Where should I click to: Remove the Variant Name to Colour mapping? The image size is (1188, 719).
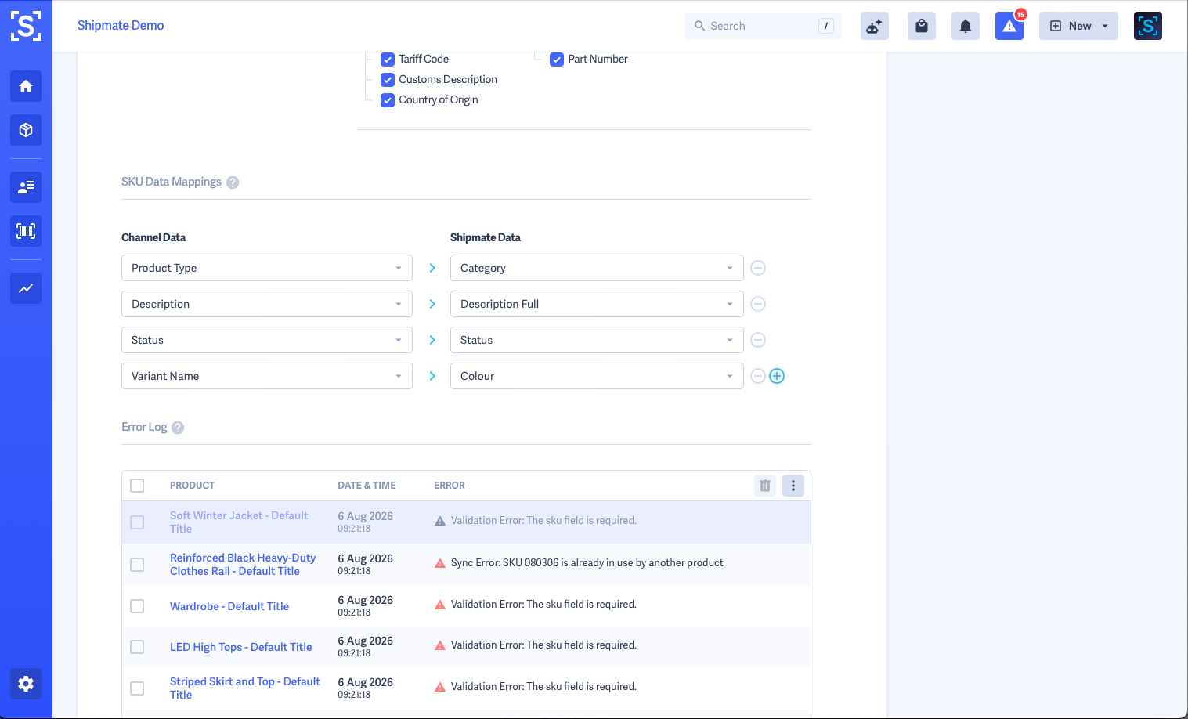click(x=758, y=376)
